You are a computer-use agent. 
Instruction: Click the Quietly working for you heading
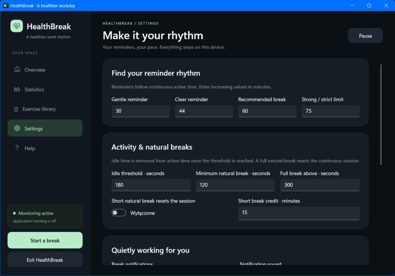[x=150, y=251]
